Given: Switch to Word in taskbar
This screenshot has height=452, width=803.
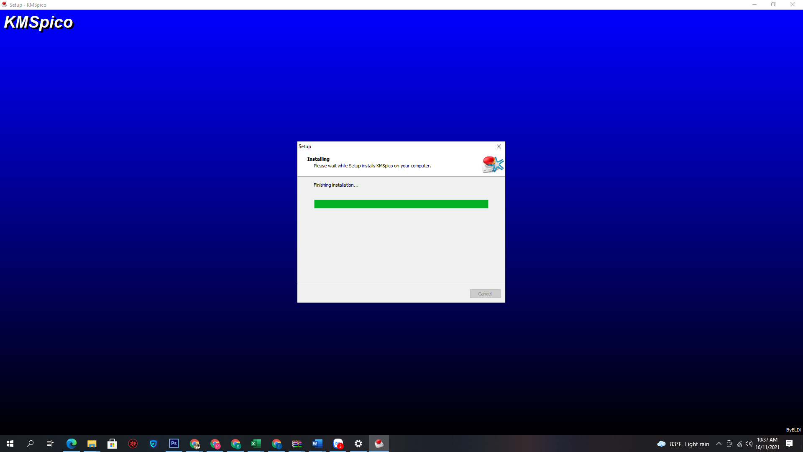Looking at the screenshot, I should [317, 444].
